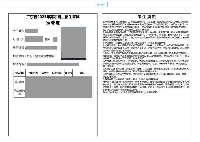200x142 pixels.
Task: Select the 试室号 column header
Action: [45, 73]
